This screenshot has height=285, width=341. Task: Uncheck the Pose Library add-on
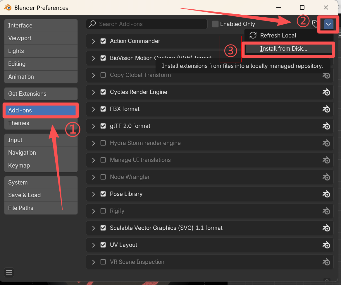coord(103,194)
